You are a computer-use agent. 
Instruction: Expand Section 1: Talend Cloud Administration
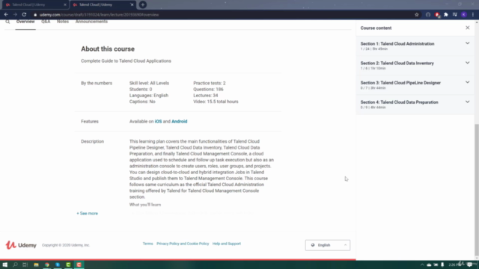415,46
